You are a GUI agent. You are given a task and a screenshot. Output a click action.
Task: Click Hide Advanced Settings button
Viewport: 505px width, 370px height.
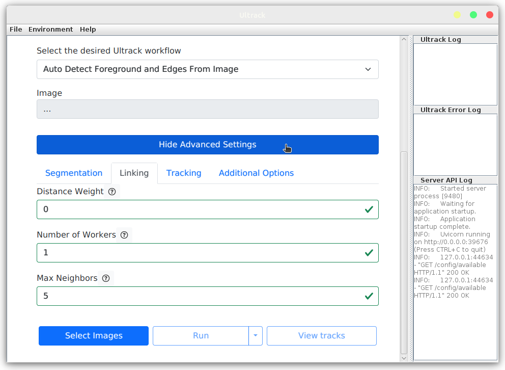click(x=207, y=145)
